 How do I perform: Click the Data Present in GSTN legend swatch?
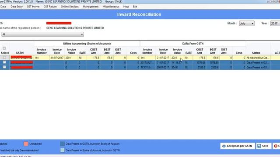[62, 144]
